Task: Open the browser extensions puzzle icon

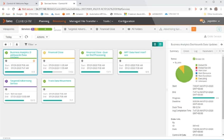Action: 211,9
